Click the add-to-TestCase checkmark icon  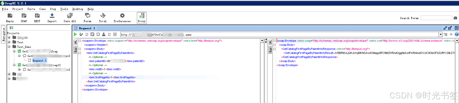tap(81, 34)
